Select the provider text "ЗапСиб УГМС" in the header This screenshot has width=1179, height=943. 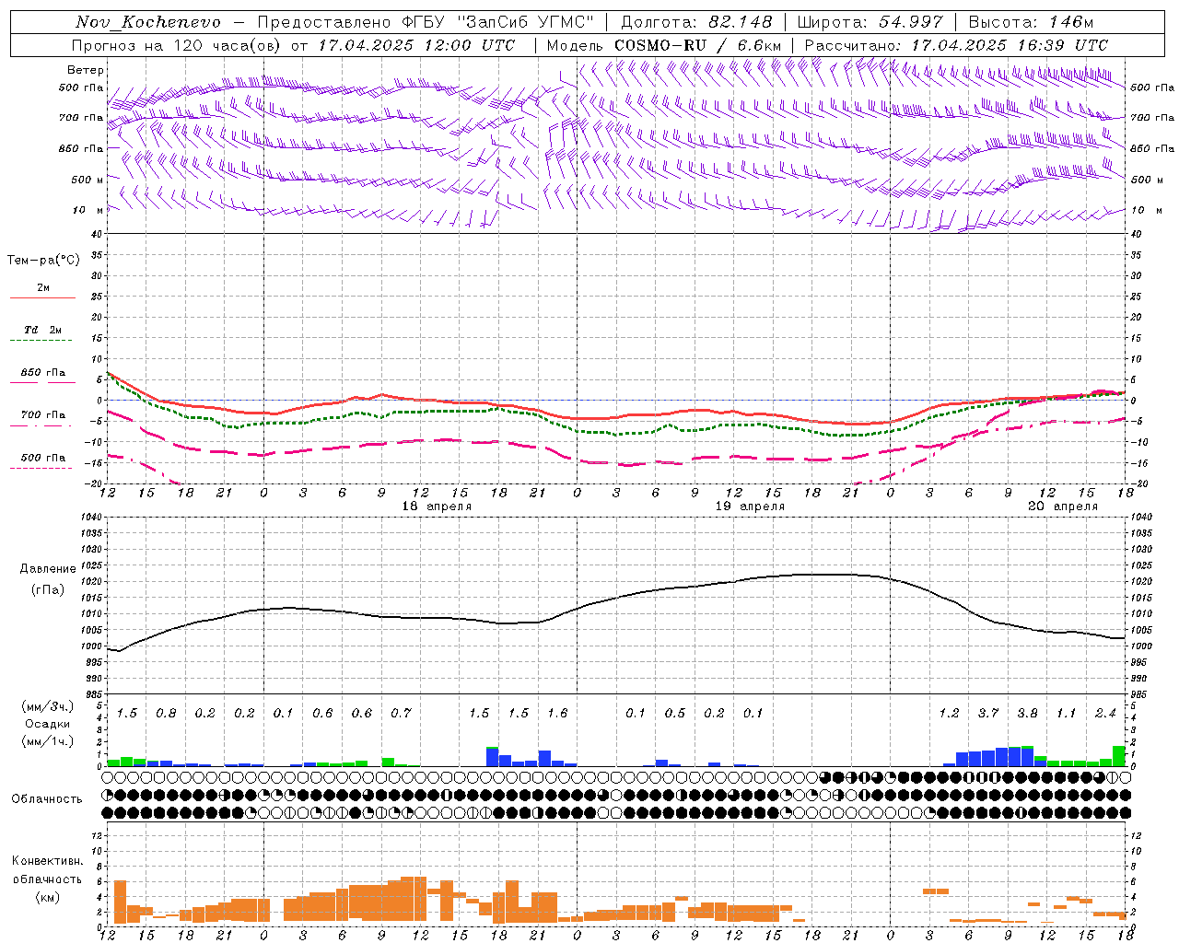(527, 22)
